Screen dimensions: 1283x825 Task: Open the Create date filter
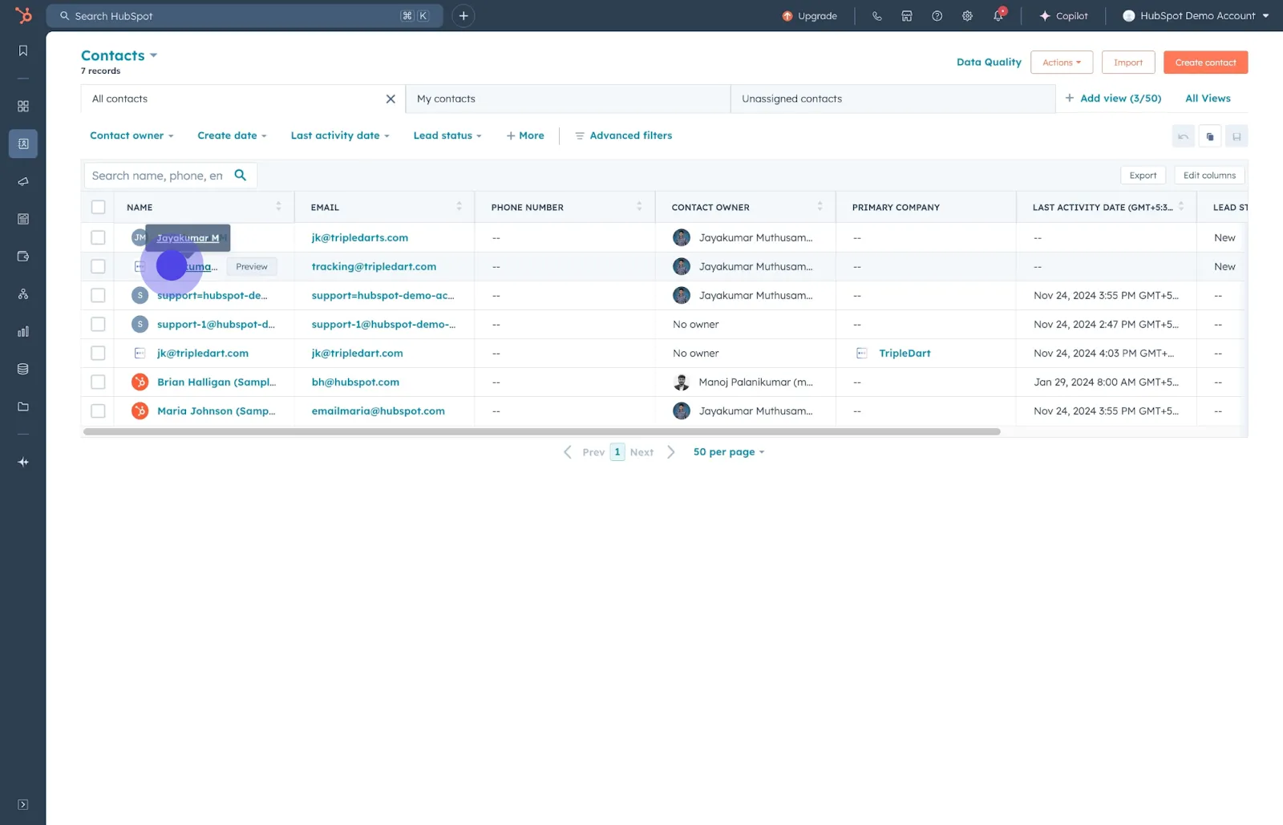coord(232,135)
